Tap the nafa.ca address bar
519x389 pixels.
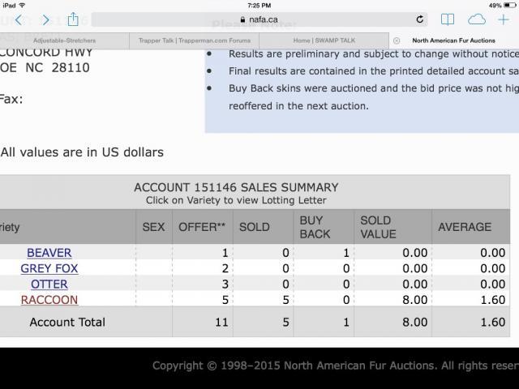point(259,19)
